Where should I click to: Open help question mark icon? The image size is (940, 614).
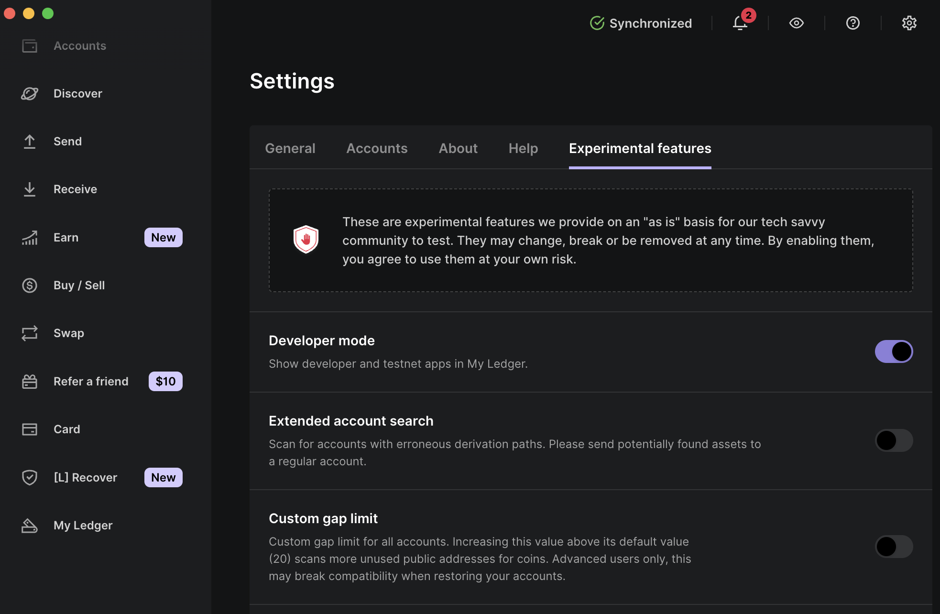pos(853,23)
